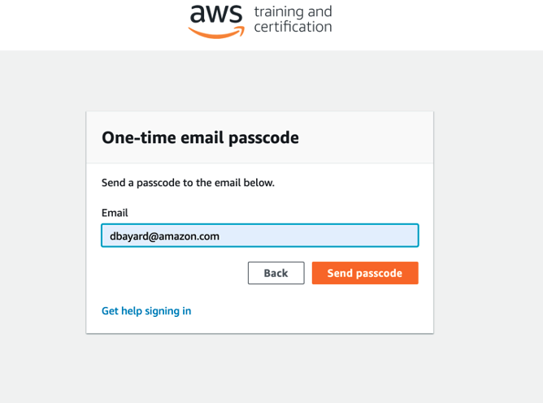Click the word "One-time" in the heading

pos(132,137)
